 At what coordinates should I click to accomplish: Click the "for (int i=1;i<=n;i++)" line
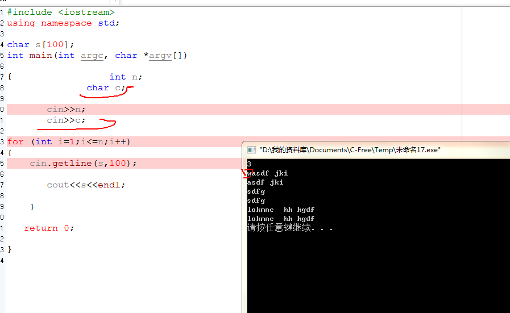[x=69, y=141]
